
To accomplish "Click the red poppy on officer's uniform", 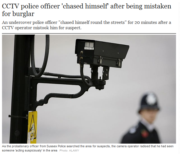I will click(x=145, y=133).
